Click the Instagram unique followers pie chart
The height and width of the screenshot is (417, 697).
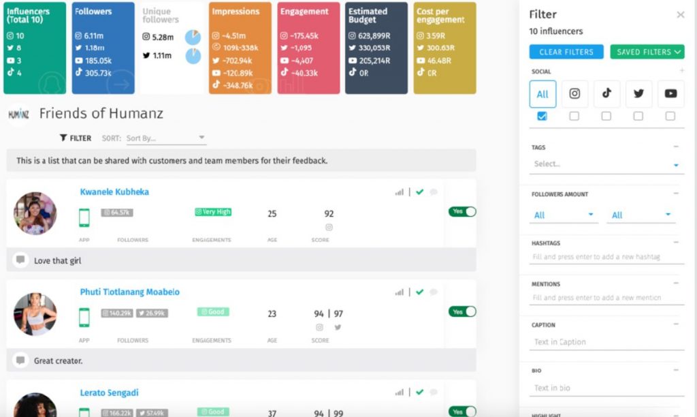[x=193, y=37]
